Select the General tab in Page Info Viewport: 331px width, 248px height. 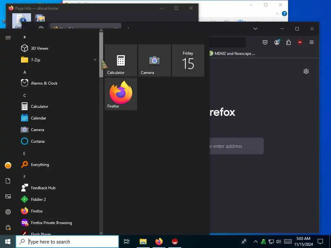pyautogui.click(x=22, y=21)
